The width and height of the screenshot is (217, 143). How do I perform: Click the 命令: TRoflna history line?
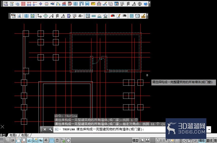click(x=66, y=116)
